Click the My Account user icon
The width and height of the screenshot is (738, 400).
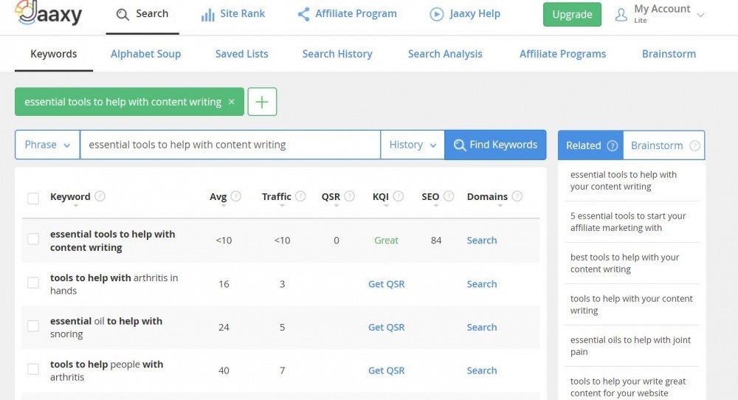(x=621, y=15)
